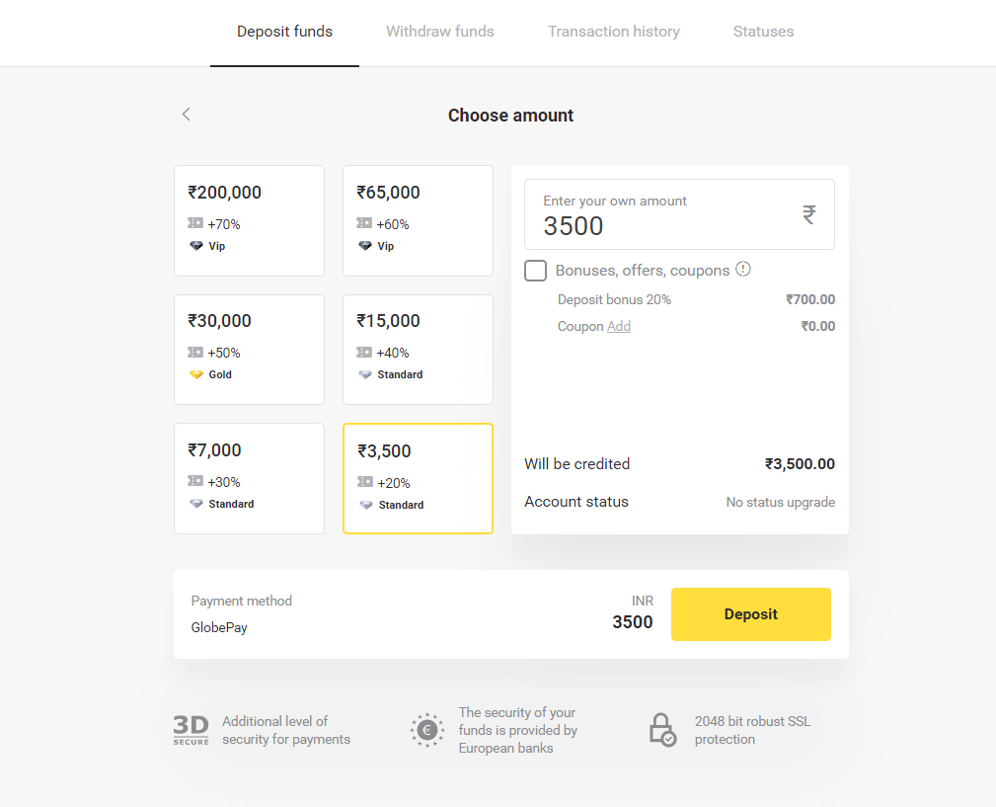The image size is (996, 807).
Task: Click the info icon beside Bonuses, offers, coupons
Action: (743, 269)
